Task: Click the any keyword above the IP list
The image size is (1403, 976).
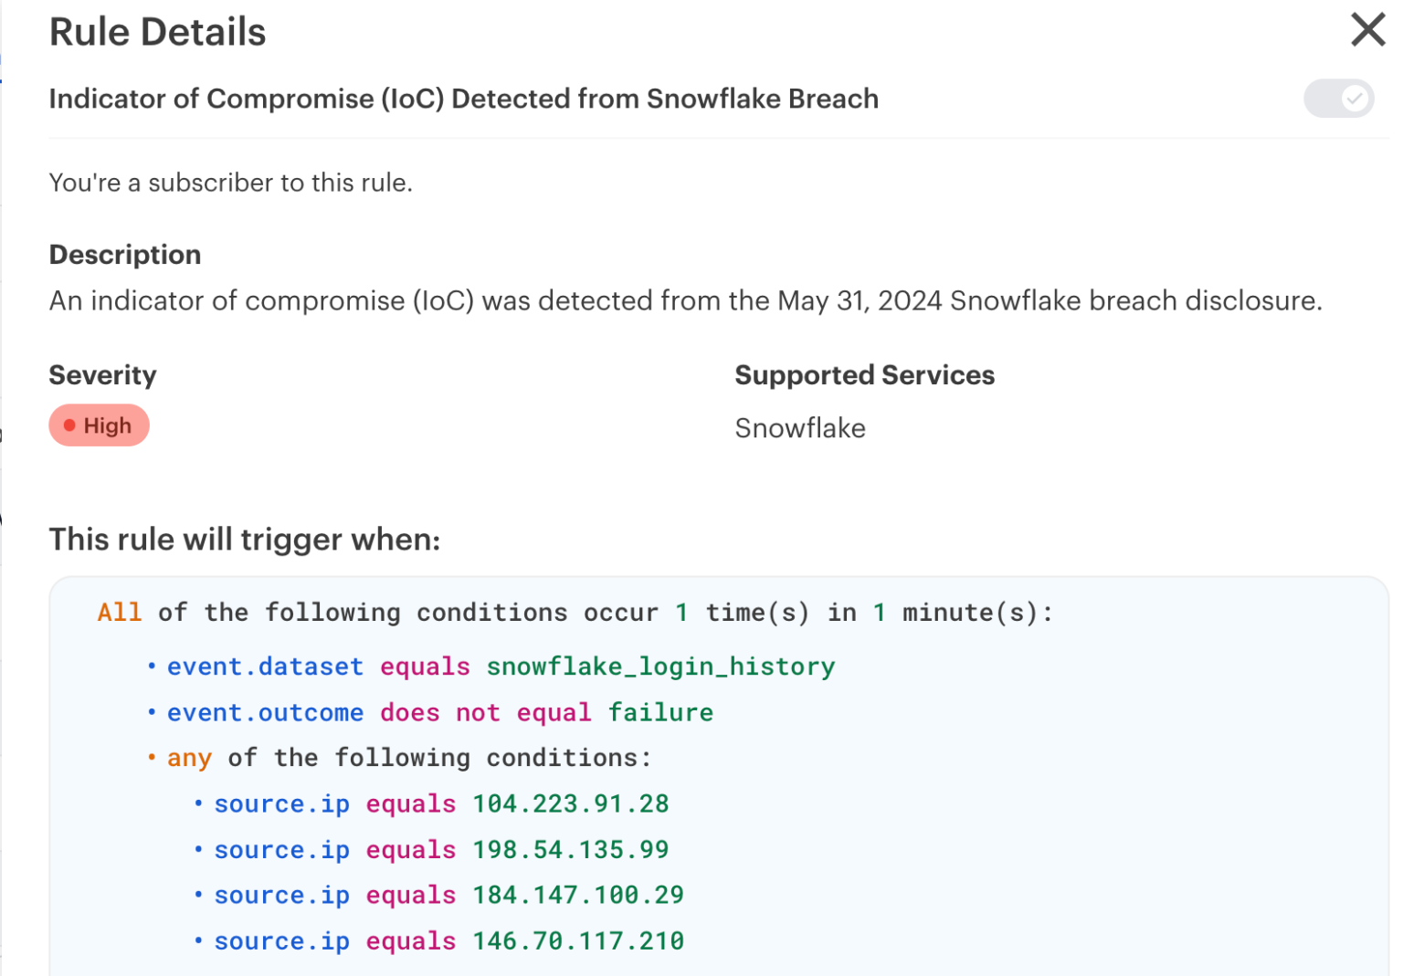Action: (188, 757)
